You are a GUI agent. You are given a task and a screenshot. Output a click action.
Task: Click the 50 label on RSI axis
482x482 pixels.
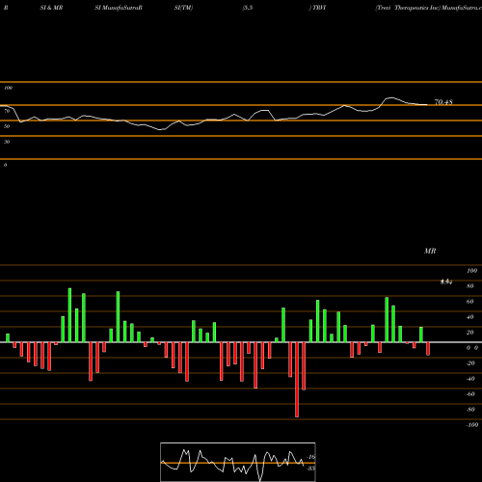[7, 126]
